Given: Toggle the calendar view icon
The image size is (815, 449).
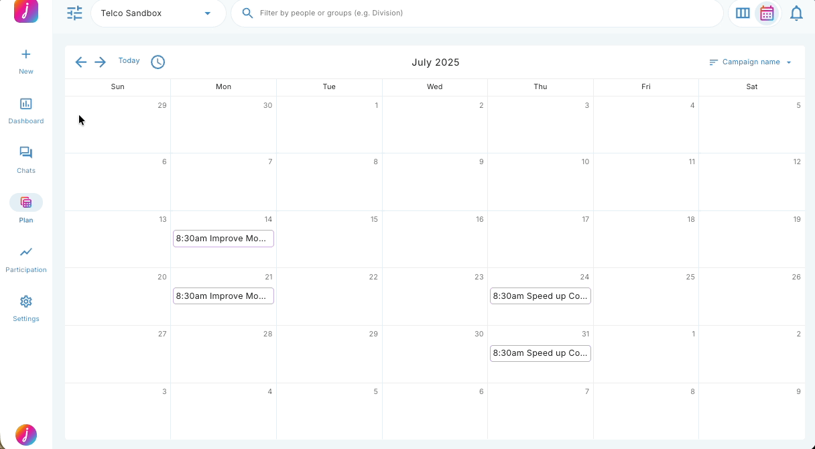Looking at the screenshot, I should (767, 13).
